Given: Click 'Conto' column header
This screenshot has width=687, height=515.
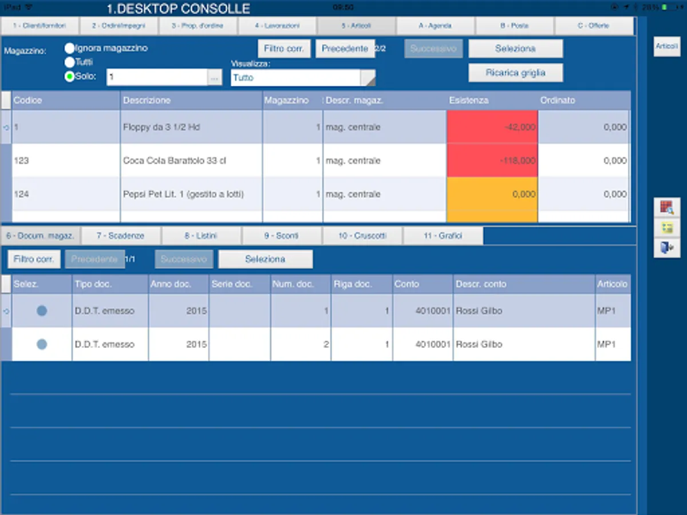Looking at the screenshot, I should (x=423, y=284).
